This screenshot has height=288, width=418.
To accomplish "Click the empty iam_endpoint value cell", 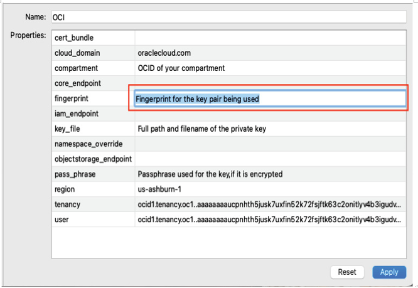I will pos(271,114).
